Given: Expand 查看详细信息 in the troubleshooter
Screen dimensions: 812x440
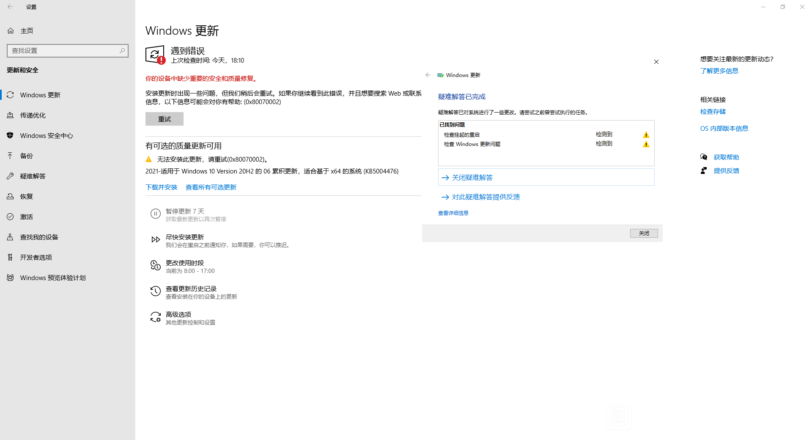Looking at the screenshot, I should click(453, 213).
